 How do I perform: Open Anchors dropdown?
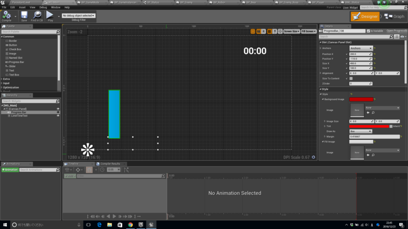[x=361, y=48]
